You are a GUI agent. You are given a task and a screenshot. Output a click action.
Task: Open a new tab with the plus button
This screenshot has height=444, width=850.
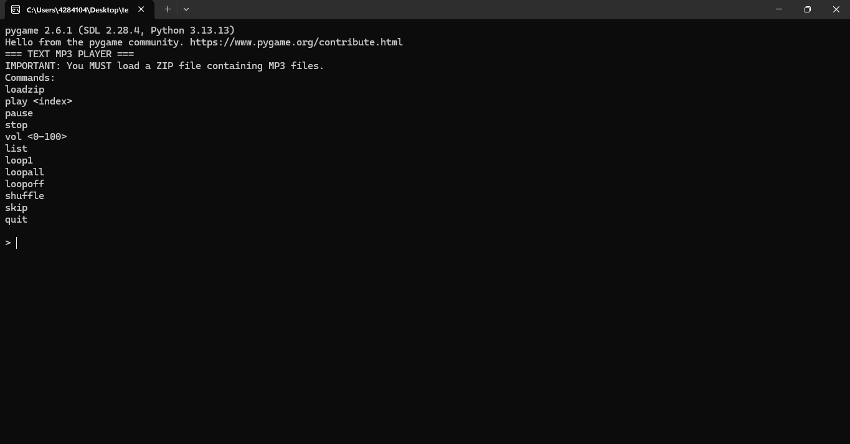pos(168,9)
